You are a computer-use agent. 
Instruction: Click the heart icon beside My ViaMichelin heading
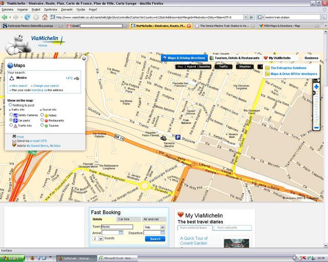pyautogui.click(x=180, y=214)
